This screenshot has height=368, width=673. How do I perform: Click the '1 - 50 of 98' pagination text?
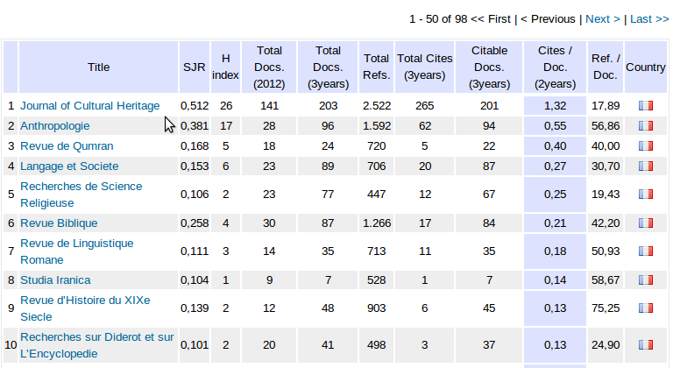438,19
